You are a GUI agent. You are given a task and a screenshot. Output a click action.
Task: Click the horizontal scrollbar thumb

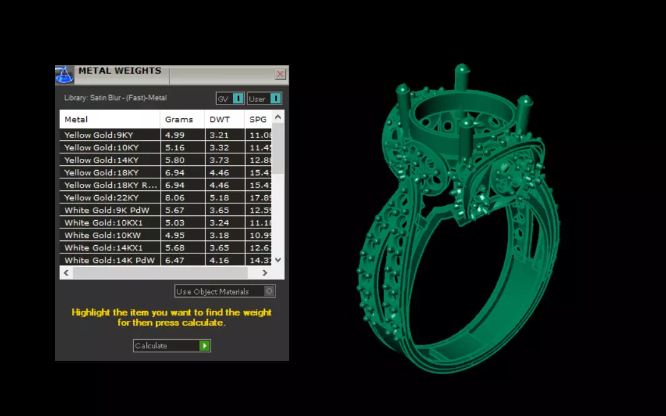161,273
